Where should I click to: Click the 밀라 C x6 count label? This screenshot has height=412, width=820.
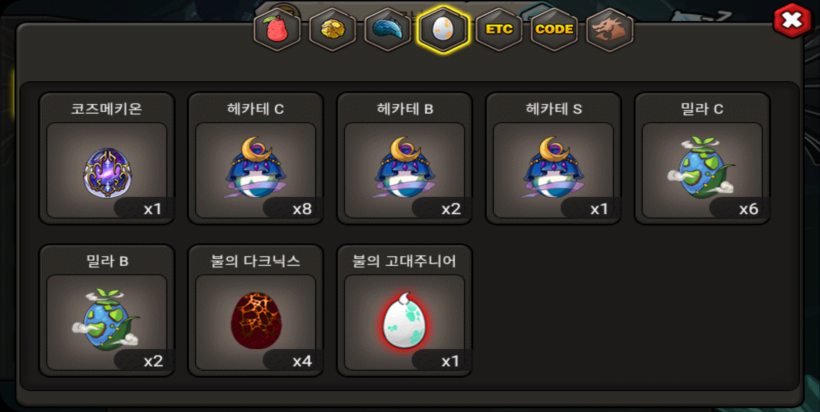(x=740, y=209)
